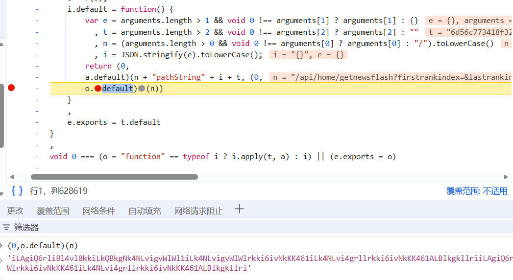513x280 pixels.
Task: Click gutter dash beside e.exports line
Action: pyautogui.click(x=37, y=122)
